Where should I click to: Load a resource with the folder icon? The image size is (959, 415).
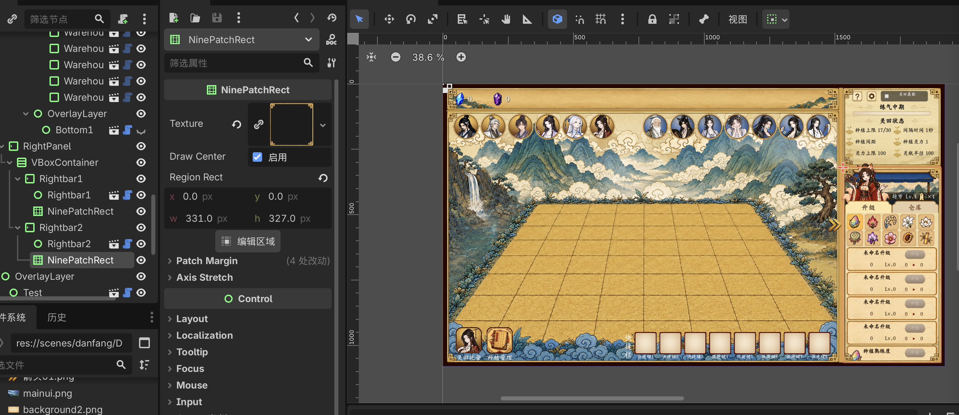point(195,18)
